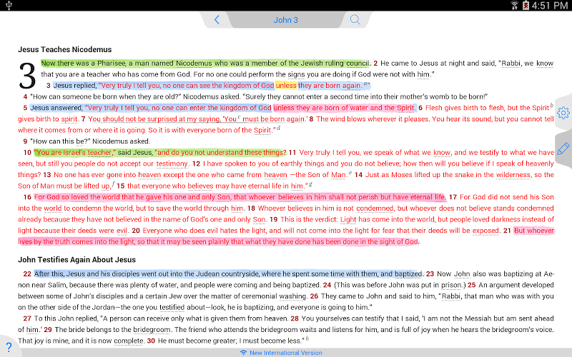Tap verse number 22
This screenshot has width=572, height=357.
(27, 274)
